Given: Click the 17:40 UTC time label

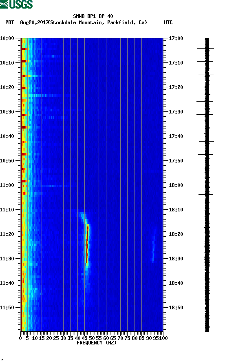Looking at the screenshot, I should (x=176, y=136).
